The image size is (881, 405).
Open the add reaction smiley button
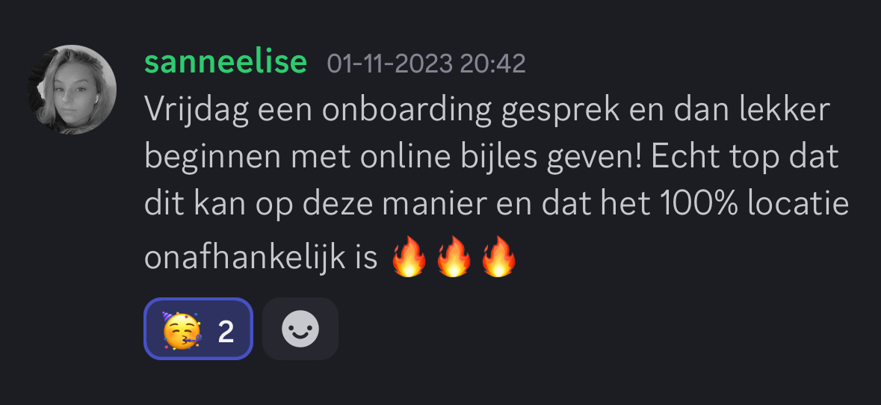pos(300,329)
